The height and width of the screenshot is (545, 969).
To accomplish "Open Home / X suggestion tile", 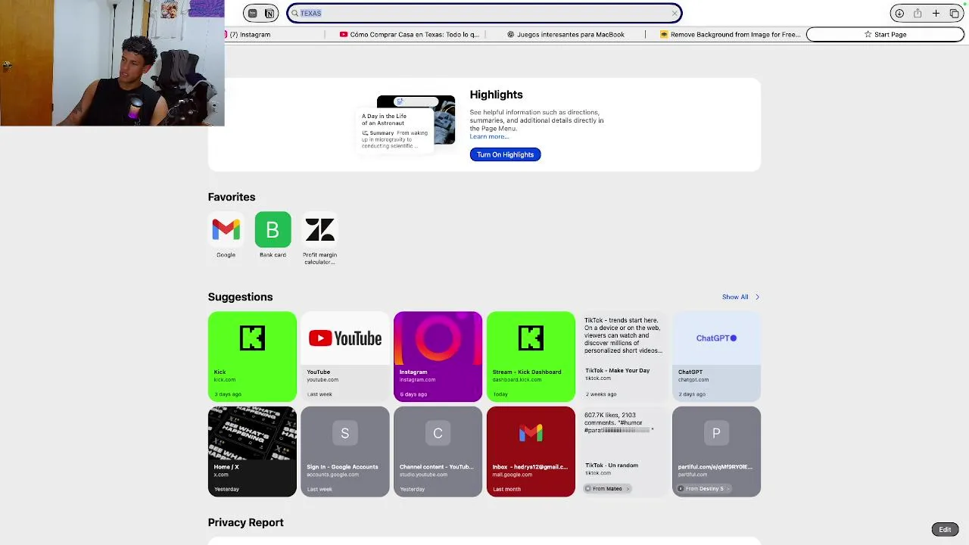I will (252, 451).
